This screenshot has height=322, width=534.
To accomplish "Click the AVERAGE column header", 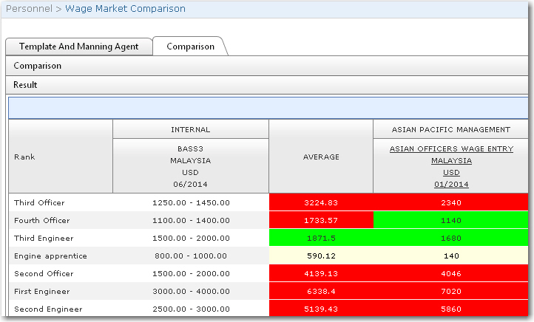I will click(x=321, y=157).
